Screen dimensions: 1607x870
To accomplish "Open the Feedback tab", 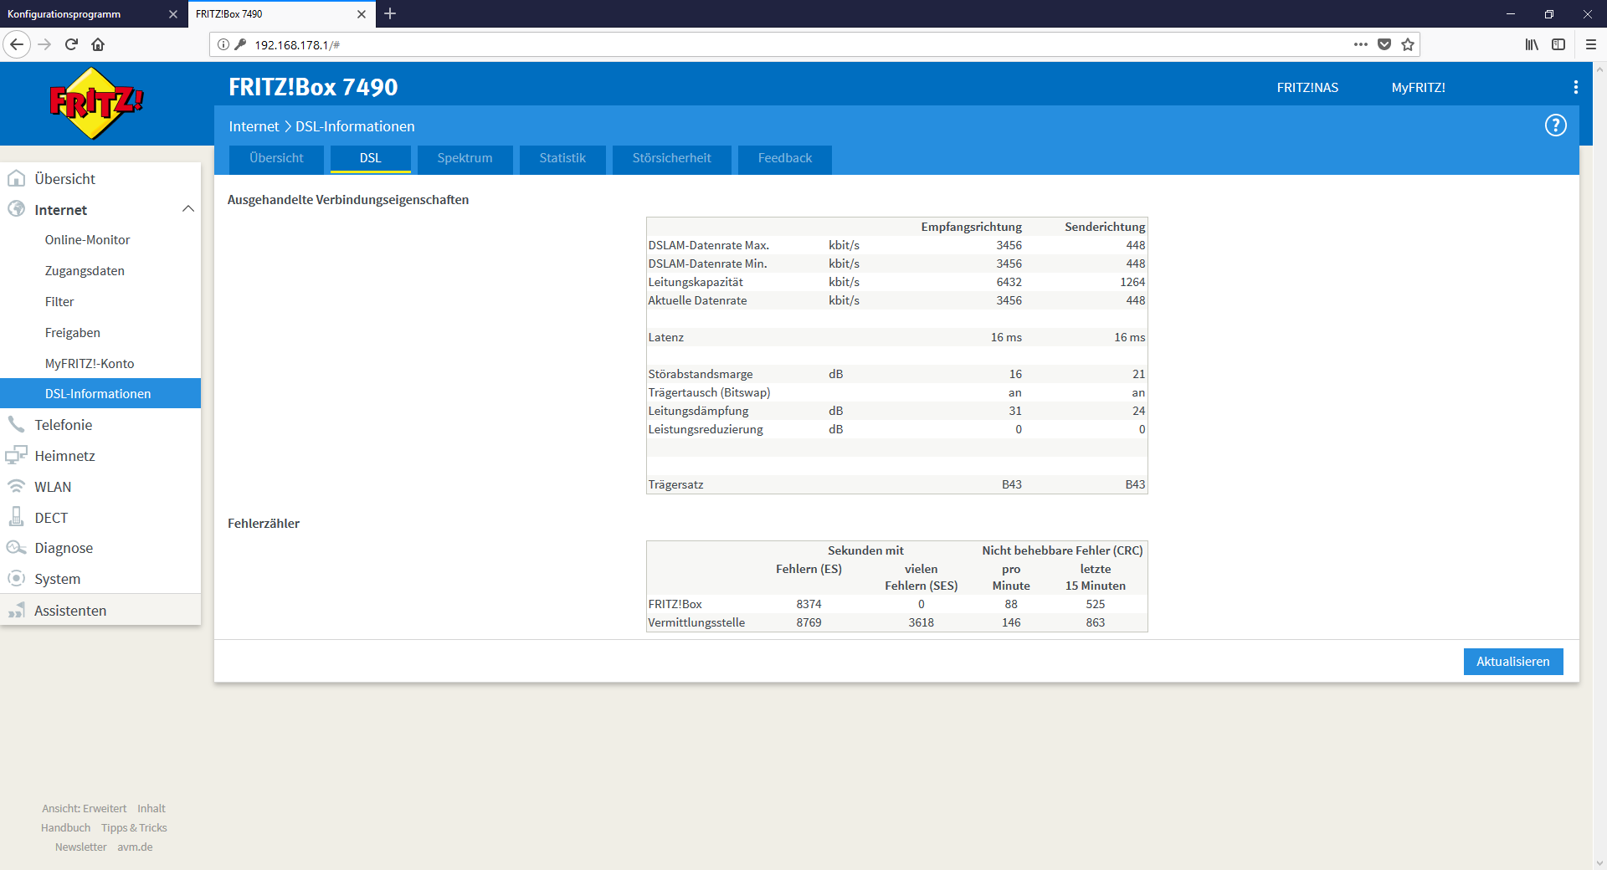I will coord(785,158).
